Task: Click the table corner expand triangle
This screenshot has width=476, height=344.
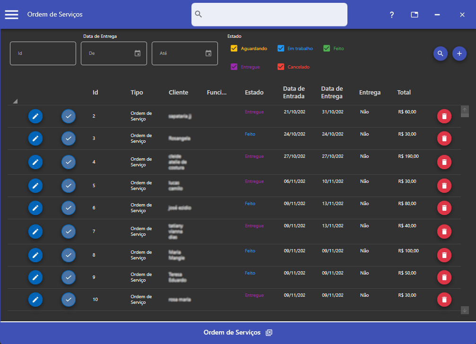Action: point(15,101)
